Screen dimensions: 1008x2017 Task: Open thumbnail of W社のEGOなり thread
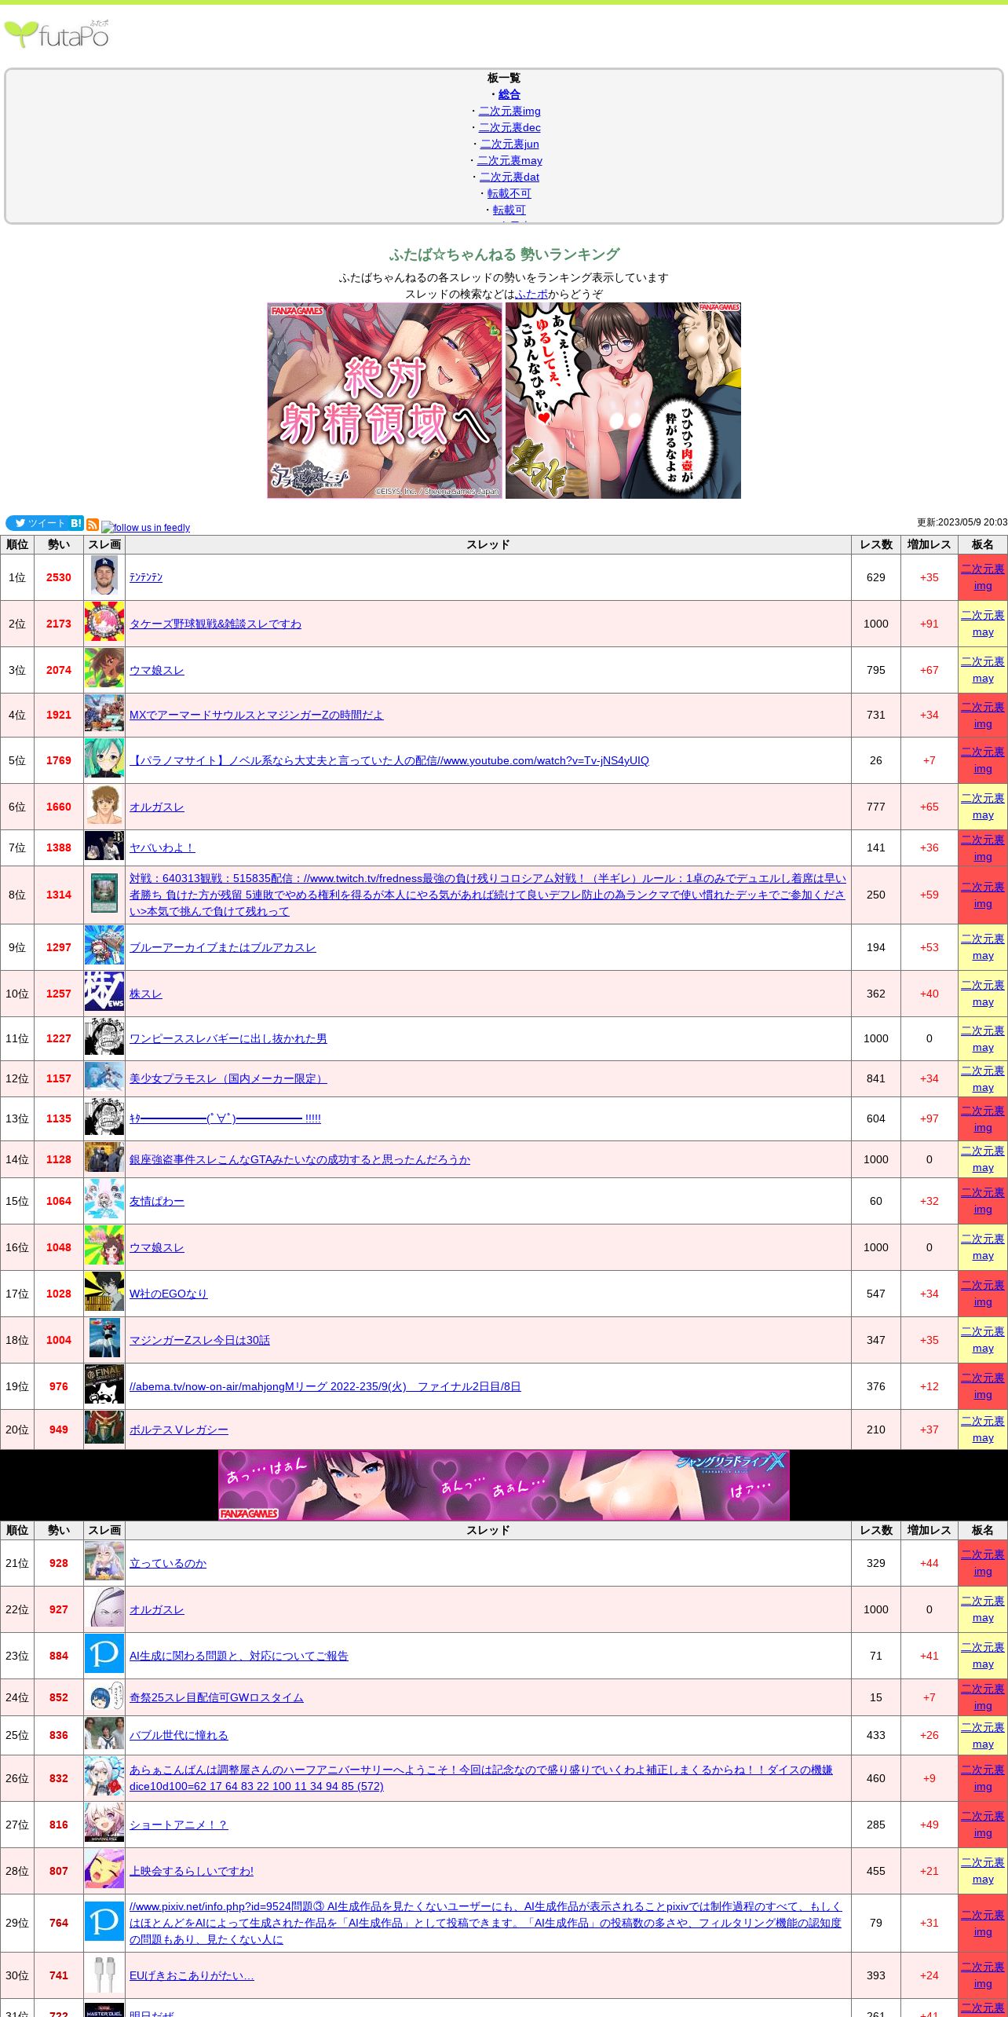[104, 1293]
